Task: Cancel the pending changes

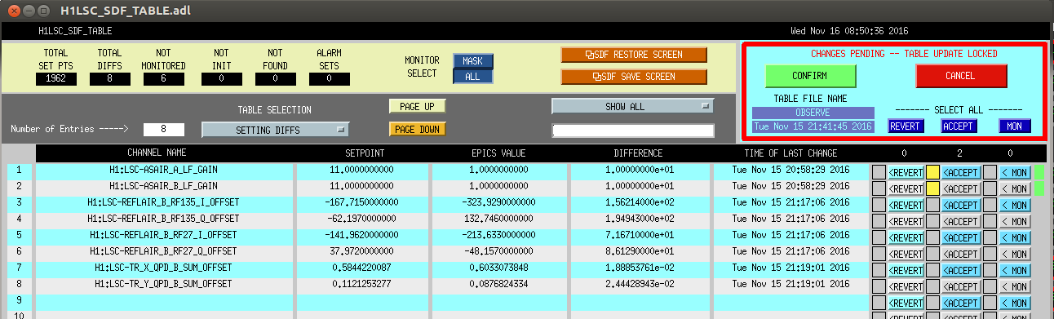Action: click(x=961, y=76)
